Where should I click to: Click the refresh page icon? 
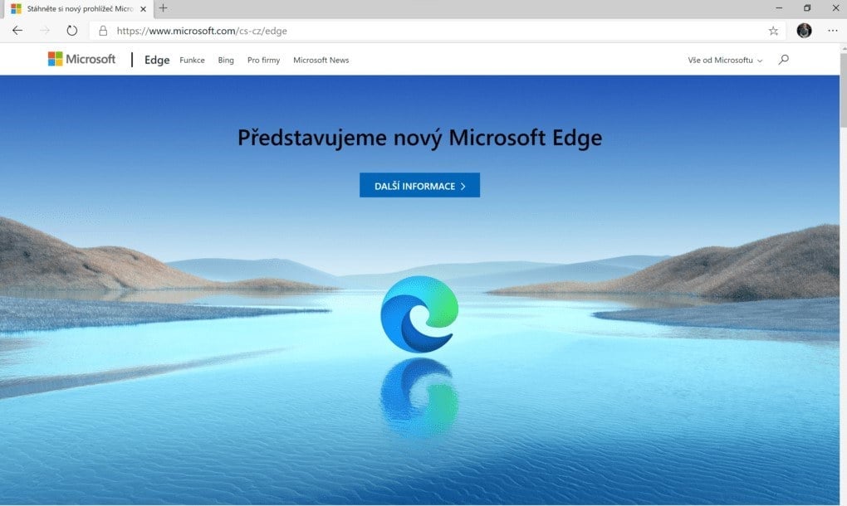point(72,31)
